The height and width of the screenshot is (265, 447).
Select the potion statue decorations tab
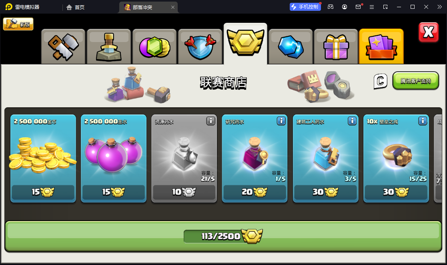click(109, 46)
